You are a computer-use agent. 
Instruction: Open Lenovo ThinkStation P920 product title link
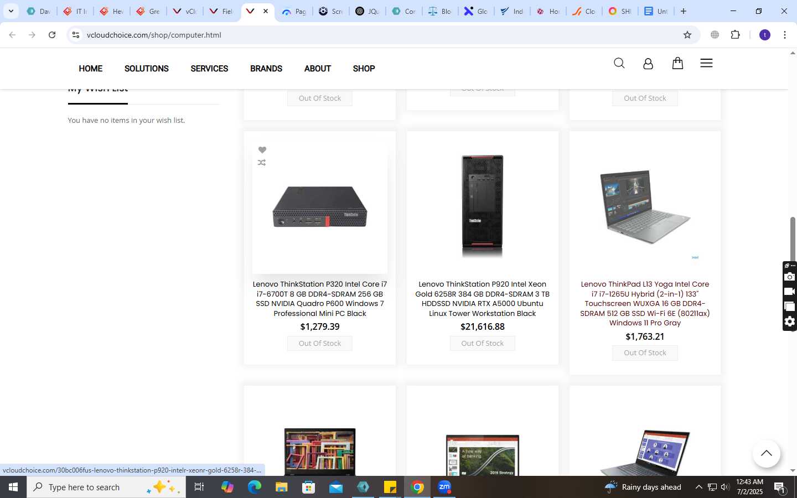[483, 299]
